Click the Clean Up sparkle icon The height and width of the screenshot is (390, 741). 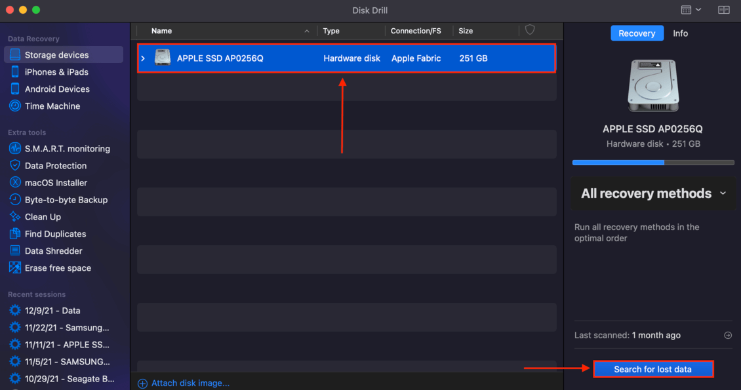click(15, 216)
